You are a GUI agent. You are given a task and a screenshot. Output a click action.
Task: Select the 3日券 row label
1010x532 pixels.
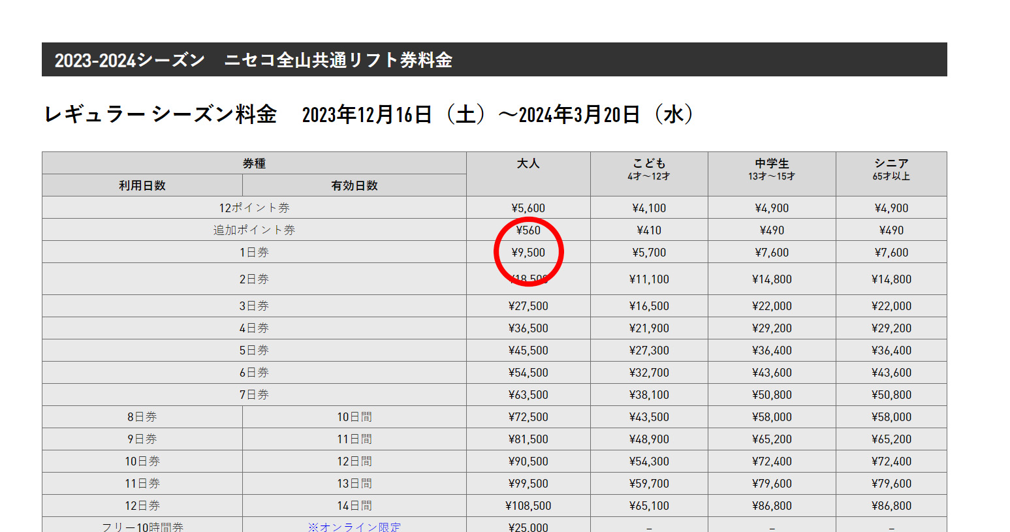click(x=254, y=305)
